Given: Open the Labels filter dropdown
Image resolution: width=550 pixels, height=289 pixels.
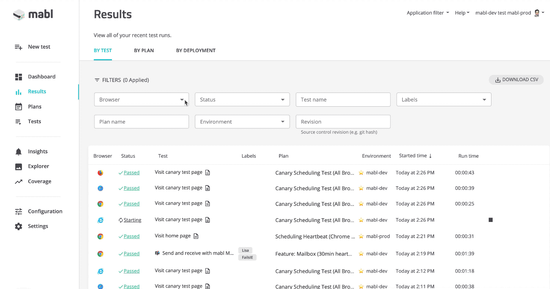Looking at the screenshot, I should coord(443,99).
